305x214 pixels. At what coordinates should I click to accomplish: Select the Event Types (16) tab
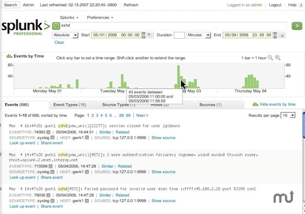74,105
